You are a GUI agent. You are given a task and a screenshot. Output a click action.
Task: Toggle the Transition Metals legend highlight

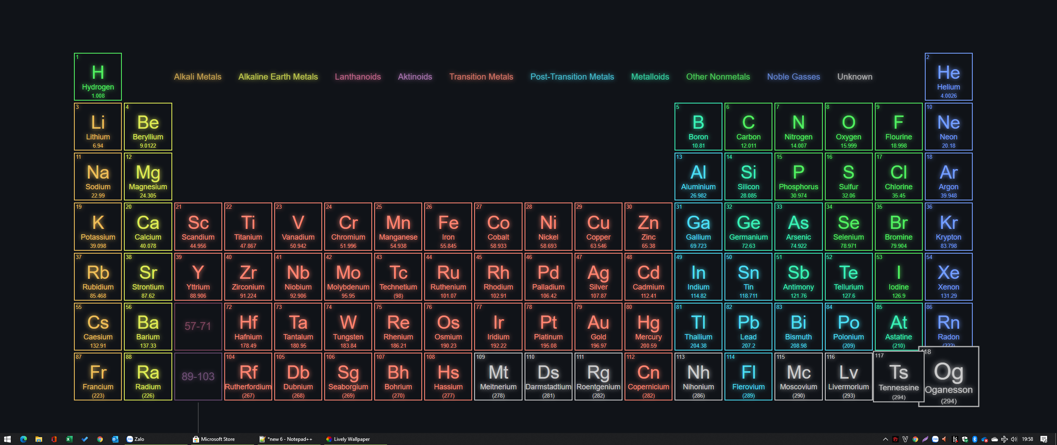coord(481,77)
